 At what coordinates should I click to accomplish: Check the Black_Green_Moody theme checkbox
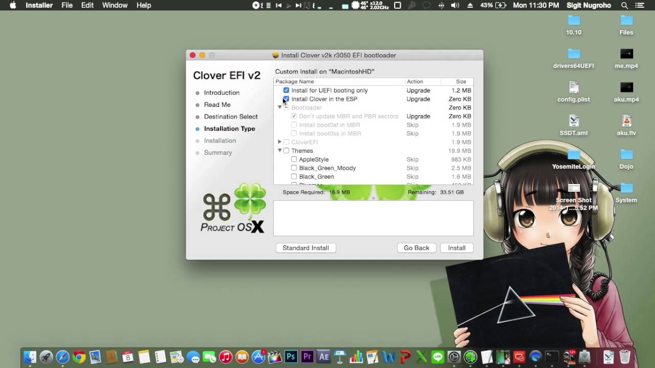click(294, 168)
